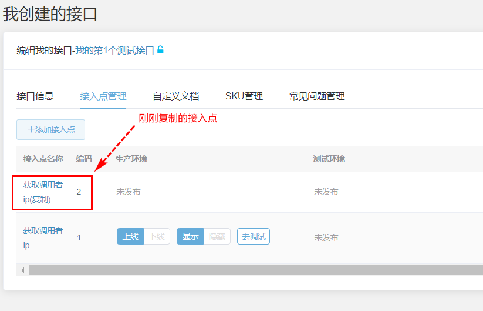This screenshot has width=483, height=311.
Task: Click the unlock padlock icon beside interface name
Action: 160,50
